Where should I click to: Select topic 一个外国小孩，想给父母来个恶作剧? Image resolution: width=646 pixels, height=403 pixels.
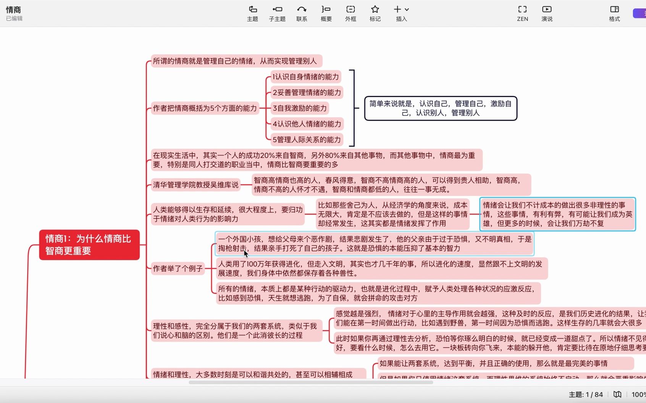tap(375, 244)
